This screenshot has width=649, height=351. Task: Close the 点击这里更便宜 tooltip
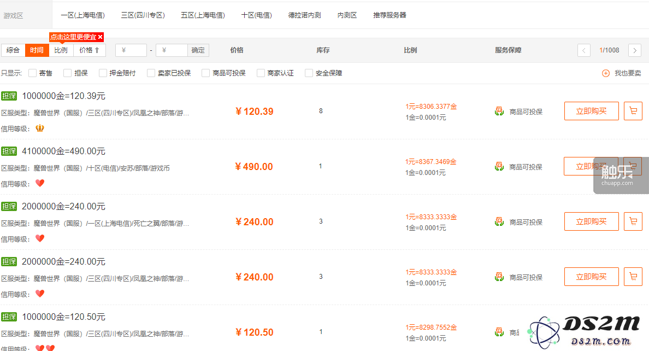[x=100, y=37]
